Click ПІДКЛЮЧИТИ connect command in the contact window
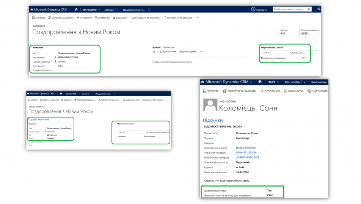Viewport: 361px width, 204px height. (x=318, y=91)
